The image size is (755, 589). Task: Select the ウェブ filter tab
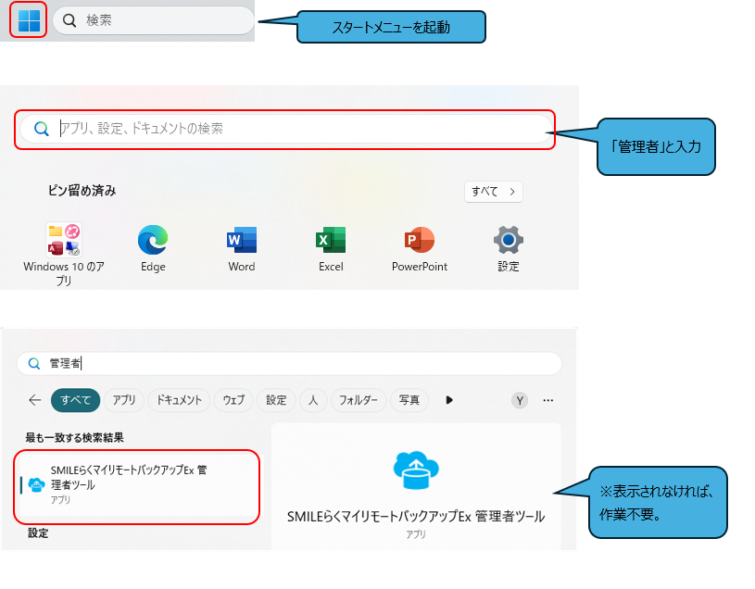click(233, 400)
